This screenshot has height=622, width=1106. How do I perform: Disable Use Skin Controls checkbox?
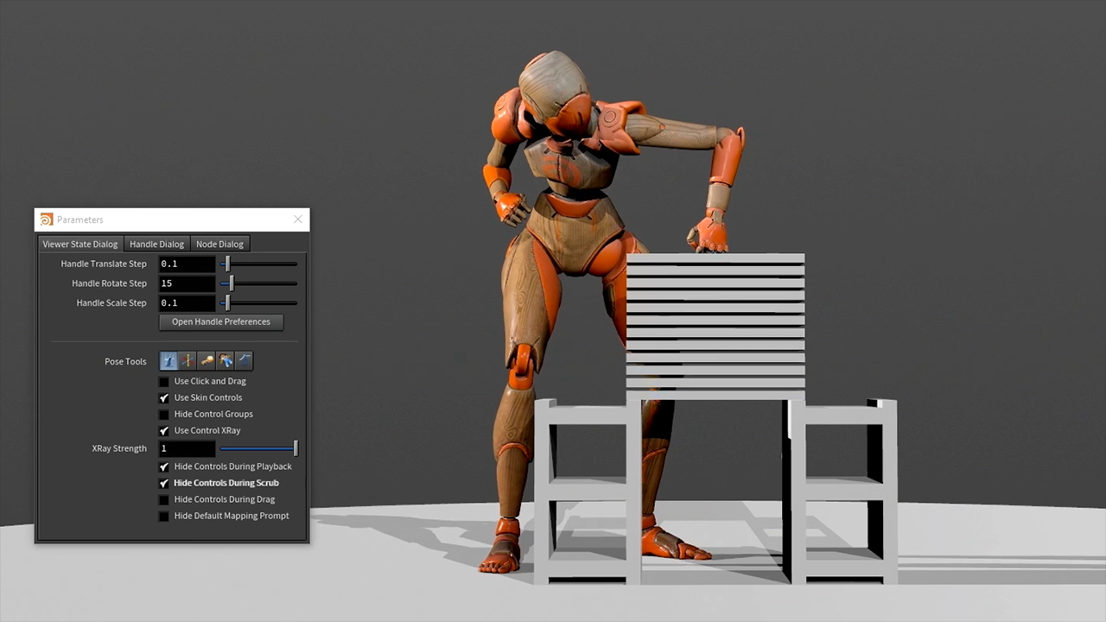[164, 398]
